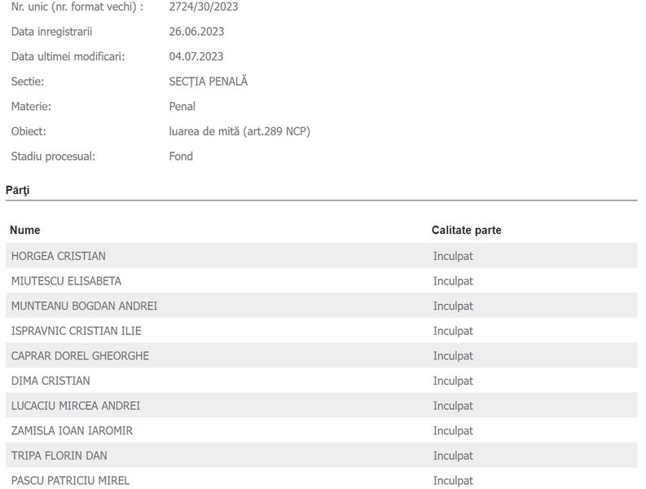Select the MUNTEANU BOGDAN ANDREI row

(321, 306)
